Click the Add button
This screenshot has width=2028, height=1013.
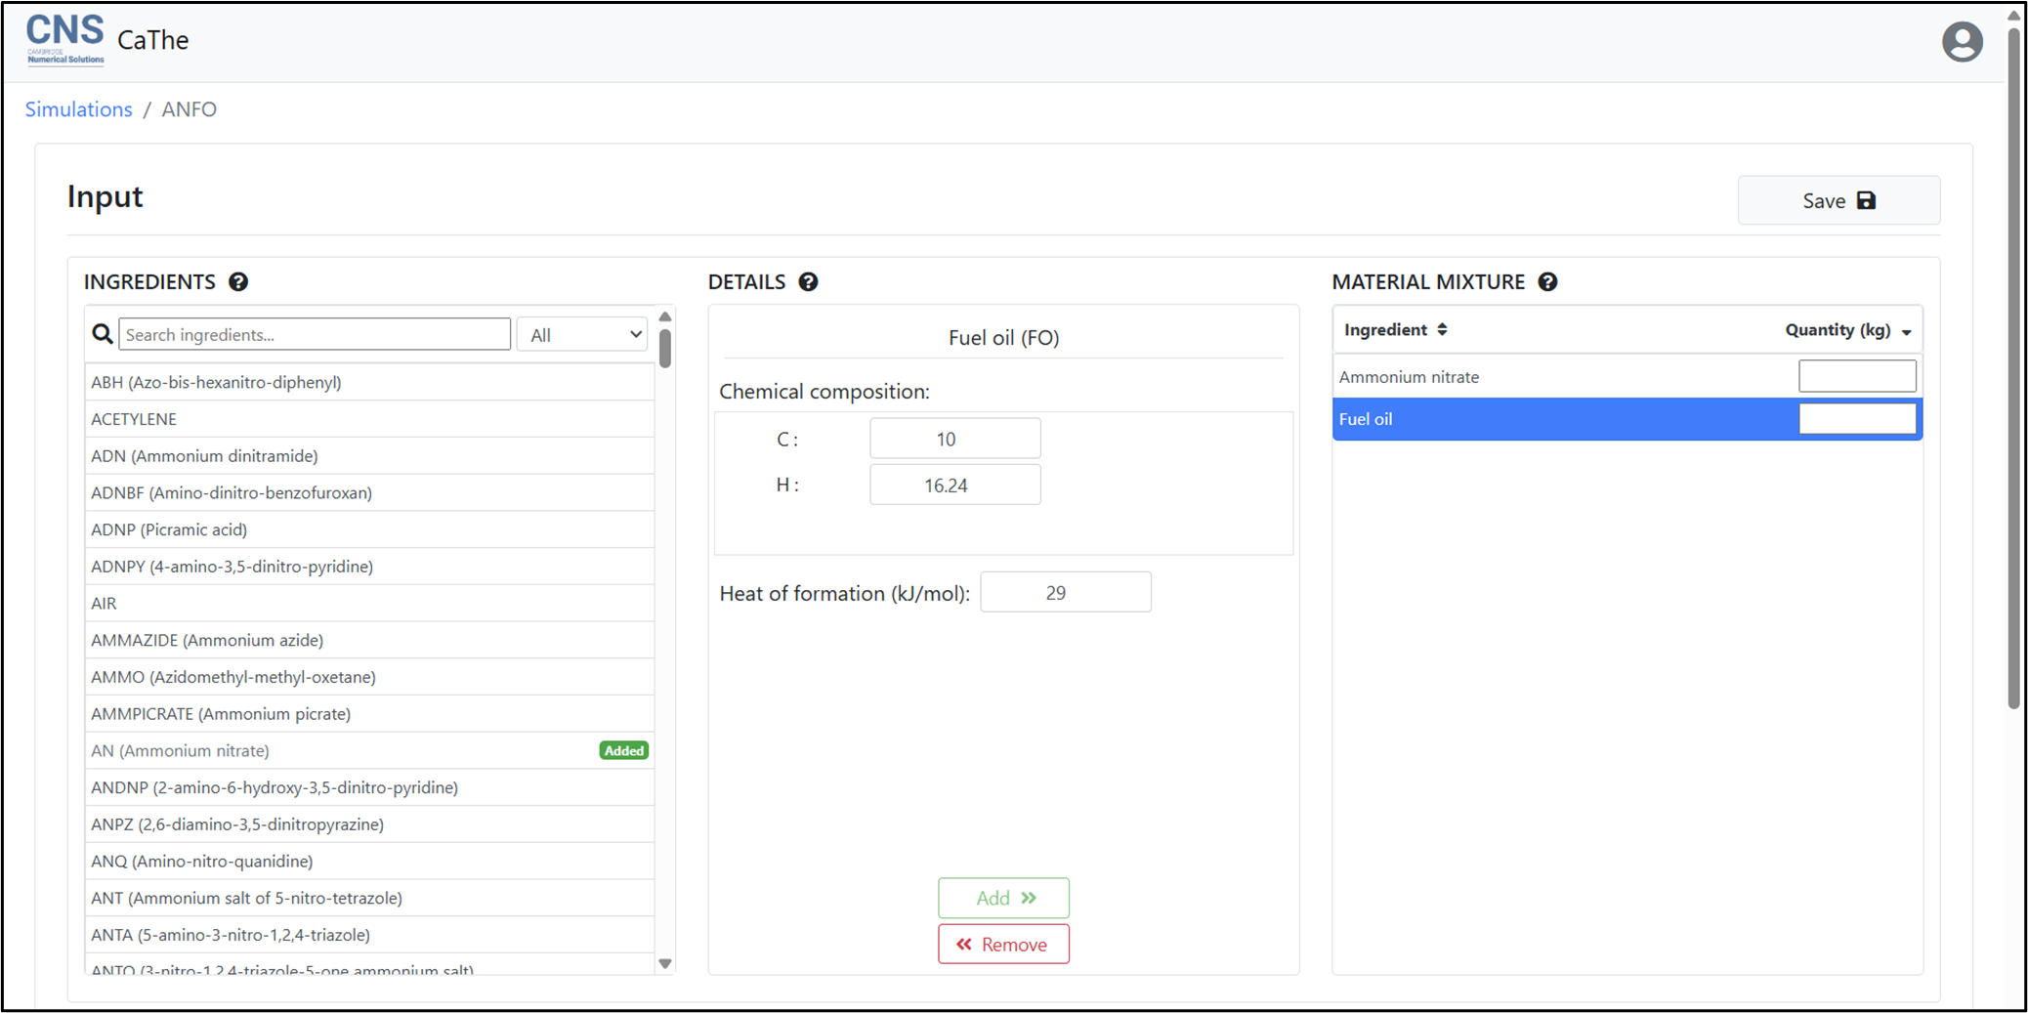click(x=1003, y=898)
